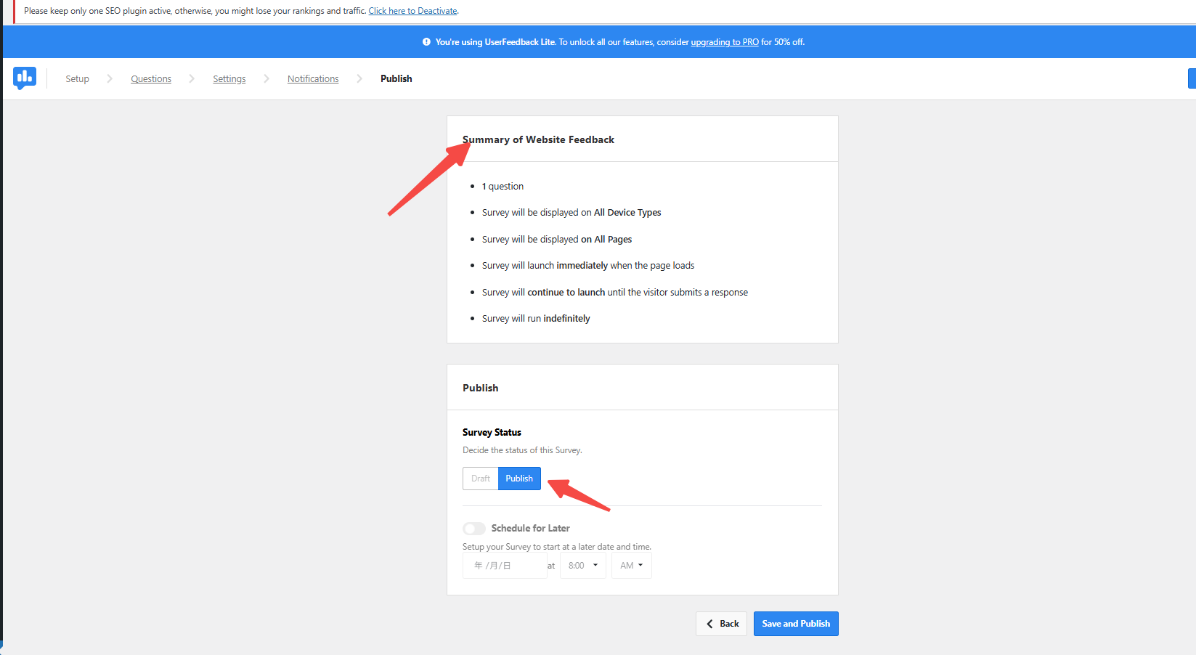Select the Setup step in breadcrumb
1196x655 pixels.
click(x=77, y=78)
